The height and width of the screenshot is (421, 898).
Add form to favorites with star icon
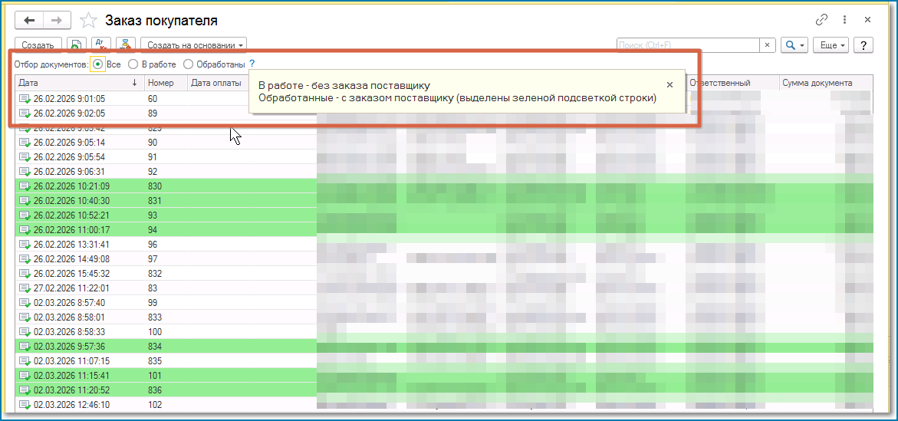89,21
